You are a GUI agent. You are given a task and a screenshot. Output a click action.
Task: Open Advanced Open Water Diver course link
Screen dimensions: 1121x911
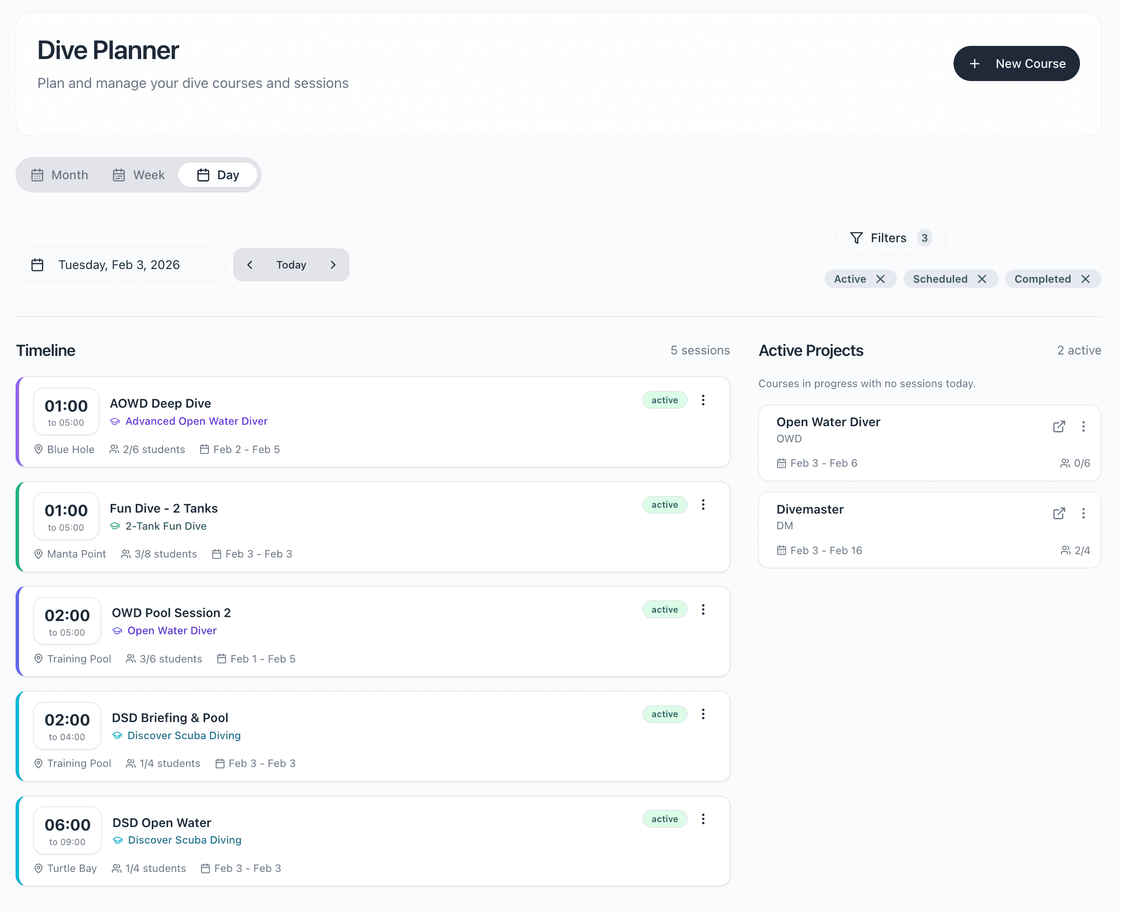[x=196, y=421]
